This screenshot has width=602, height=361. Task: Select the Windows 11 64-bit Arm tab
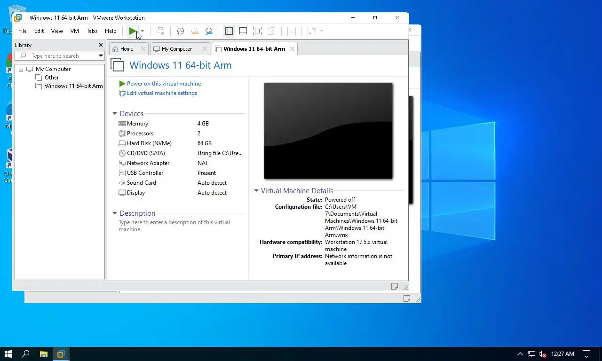(254, 49)
